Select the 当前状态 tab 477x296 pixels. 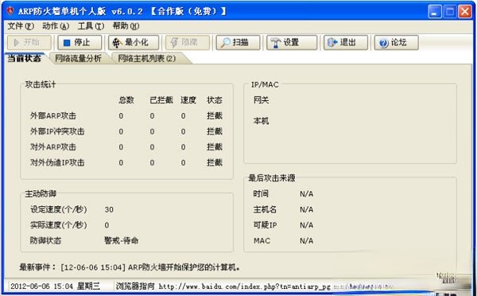coord(24,58)
